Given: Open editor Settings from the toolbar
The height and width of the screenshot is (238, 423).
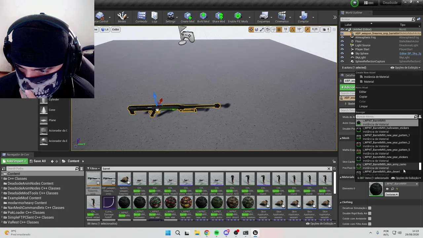Looking at the screenshot, I should point(171,18).
